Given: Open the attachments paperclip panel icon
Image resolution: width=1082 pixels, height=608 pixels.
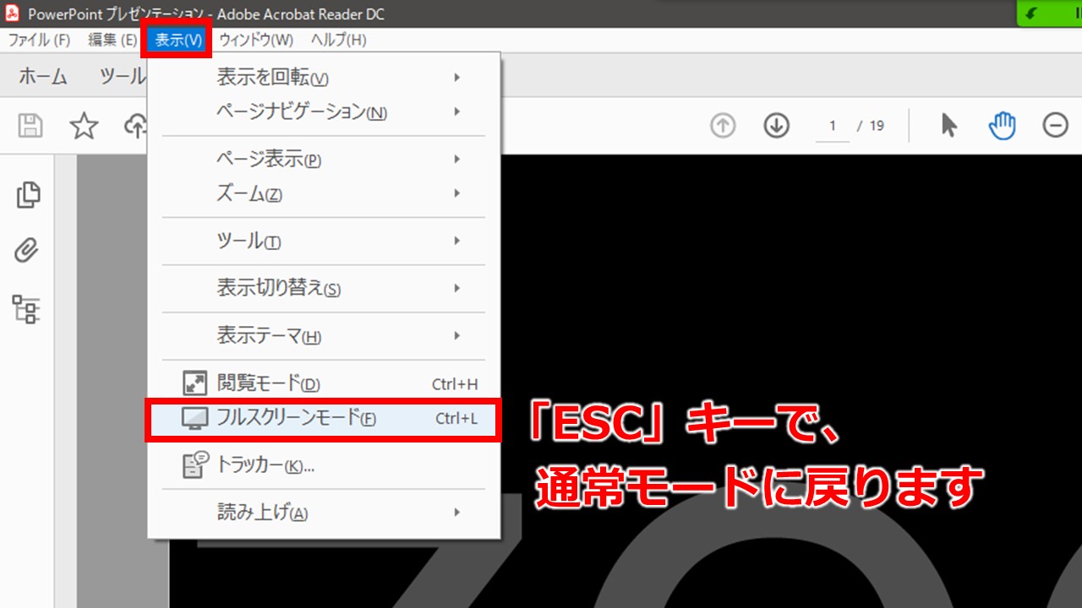Looking at the screenshot, I should 27,251.
